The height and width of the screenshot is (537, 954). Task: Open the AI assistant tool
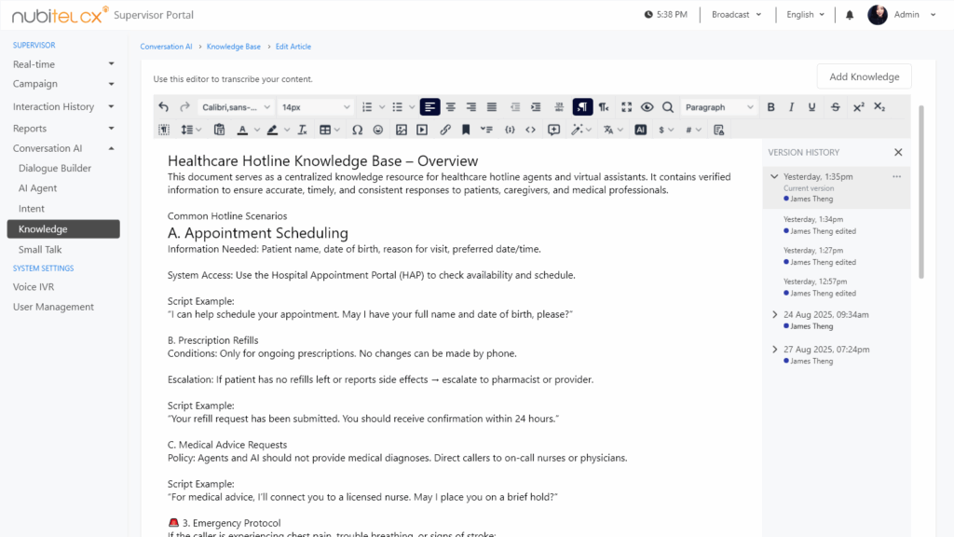pyautogui.click(x=641, y=129)
